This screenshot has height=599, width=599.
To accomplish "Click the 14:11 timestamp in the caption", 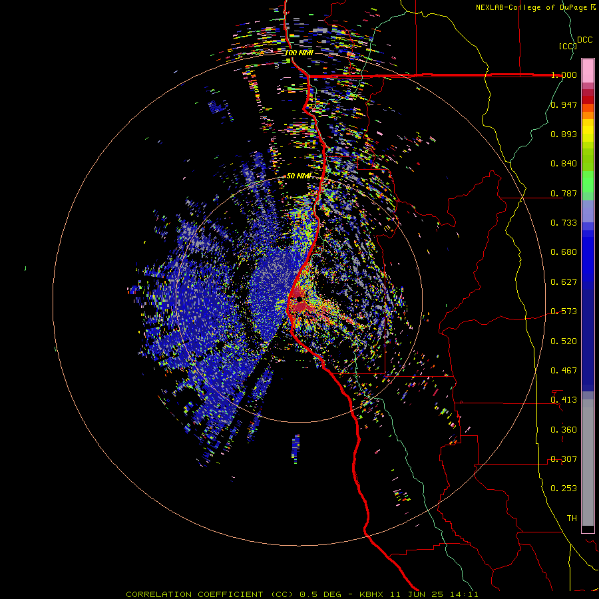I will coord(464,594).
